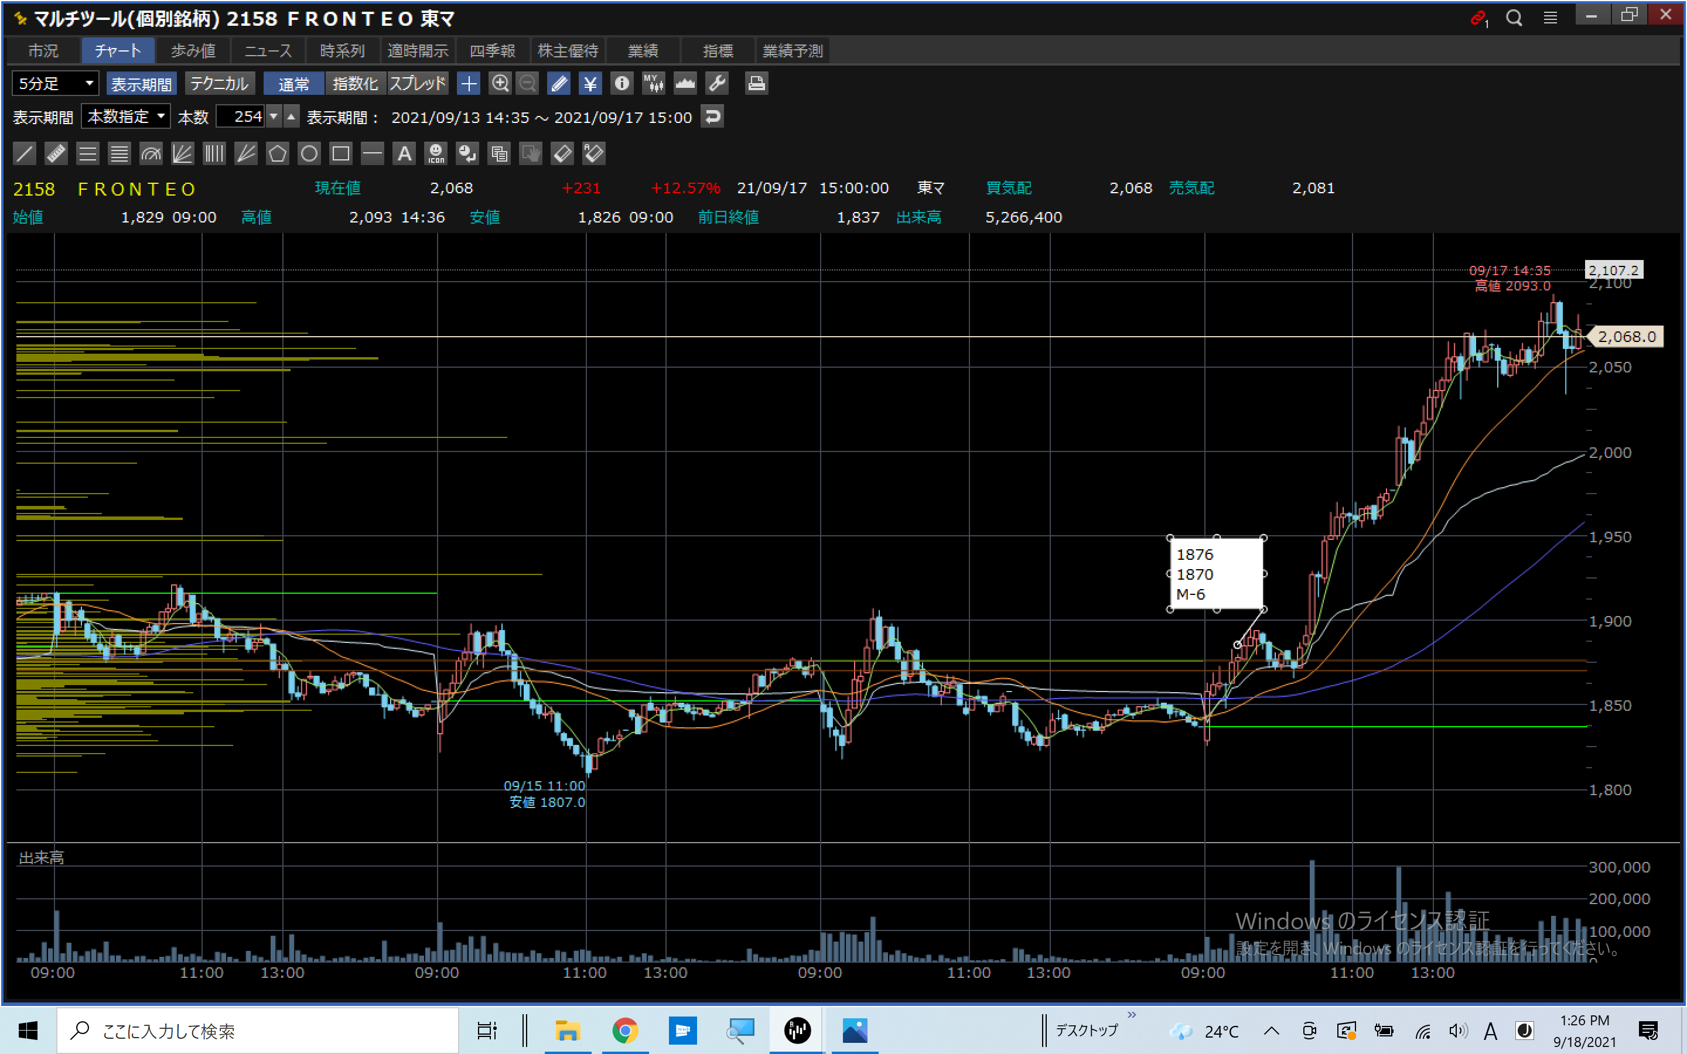
Task: Toggle the yen price display button
Action: (x=590, y=84)
